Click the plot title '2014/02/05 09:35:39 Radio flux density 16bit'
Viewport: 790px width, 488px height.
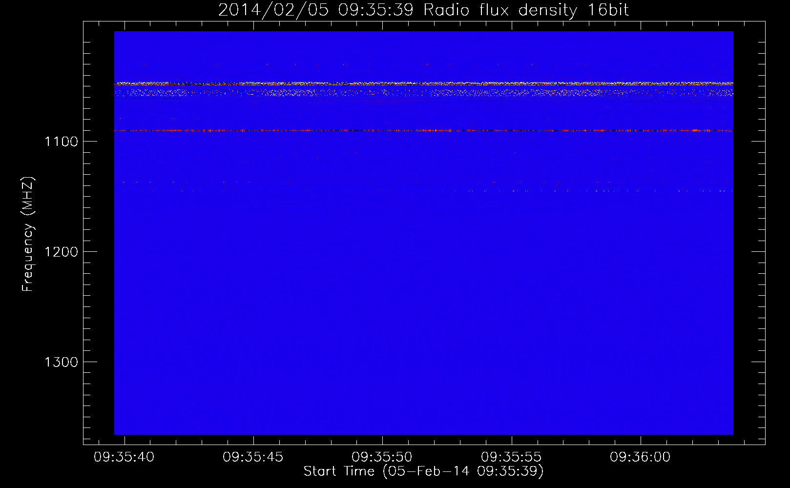(x=423, y=10)
